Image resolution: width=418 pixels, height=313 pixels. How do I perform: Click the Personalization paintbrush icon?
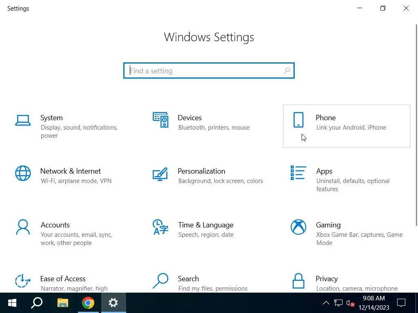click(160, 174)
